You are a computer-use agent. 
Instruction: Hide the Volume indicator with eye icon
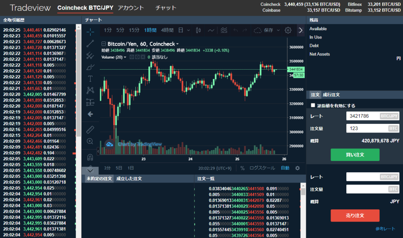[x=131, y=57]
